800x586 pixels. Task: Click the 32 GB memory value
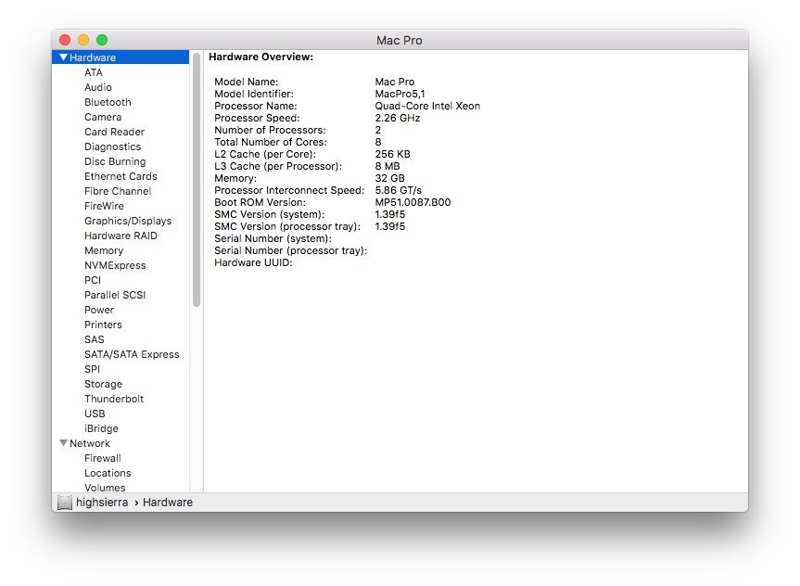click(x=389, y=178)
